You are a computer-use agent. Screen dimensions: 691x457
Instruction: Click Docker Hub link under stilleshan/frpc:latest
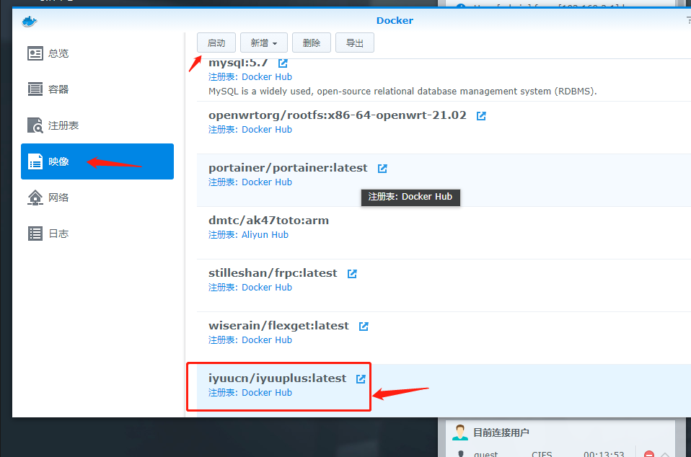tap(267, 287)
